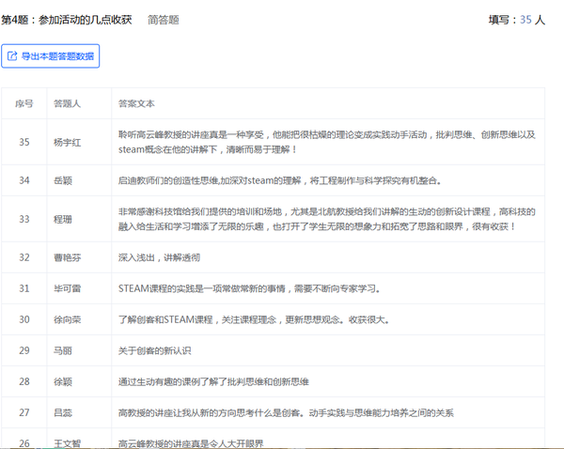Select row number 34
The width and height of the screenshot is (564, 449).
click(24, 180)
